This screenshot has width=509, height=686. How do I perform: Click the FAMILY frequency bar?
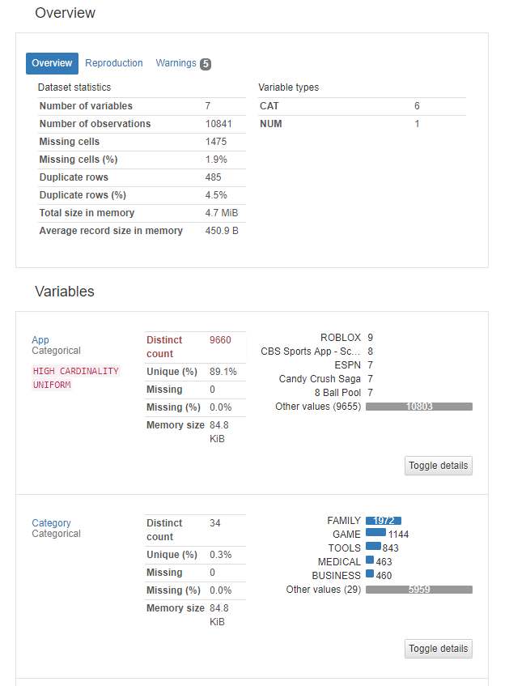[384, 521]
